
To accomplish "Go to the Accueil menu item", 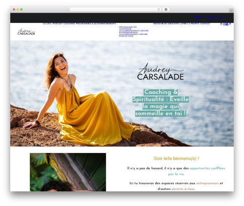I will click(47, 24).
